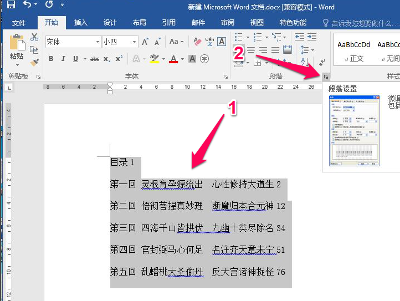Image resolution: width=400 pixels, height=301 pixels.
Task: Click the Line Spacing icon
Action: coord(304,50)
